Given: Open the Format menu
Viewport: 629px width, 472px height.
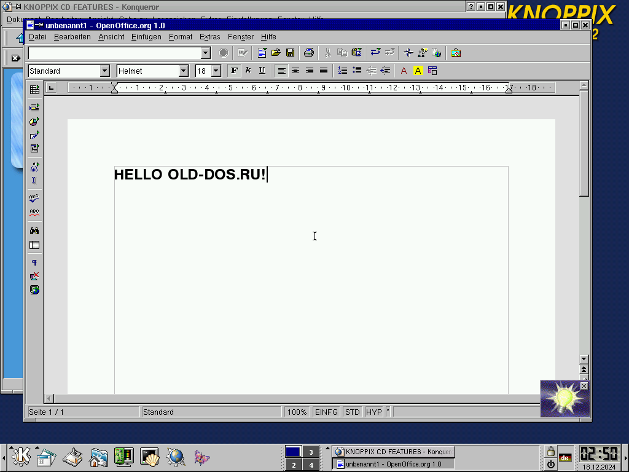Looking at the screenshot, I should pyautogui.click(x=181, y=37).
